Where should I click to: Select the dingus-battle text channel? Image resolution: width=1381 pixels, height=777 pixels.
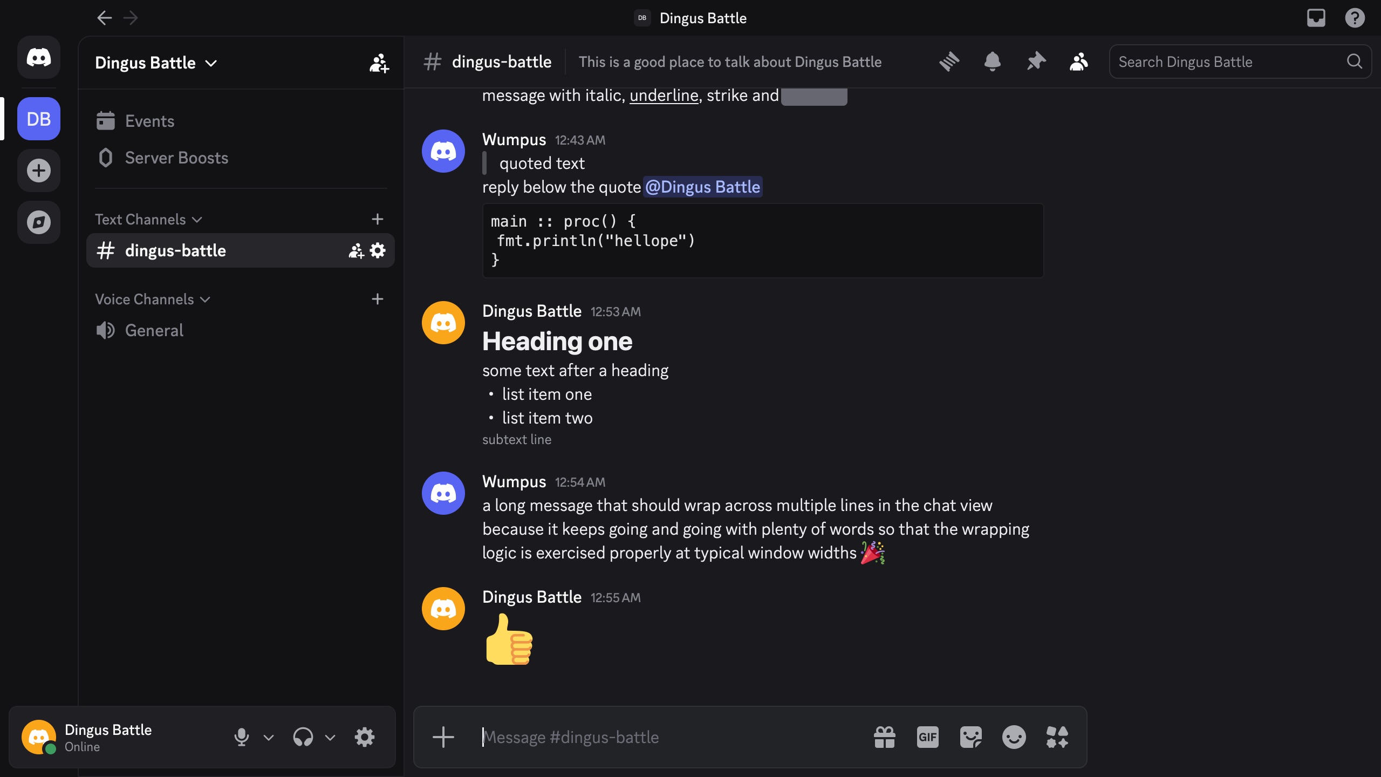tap(241, 250)
